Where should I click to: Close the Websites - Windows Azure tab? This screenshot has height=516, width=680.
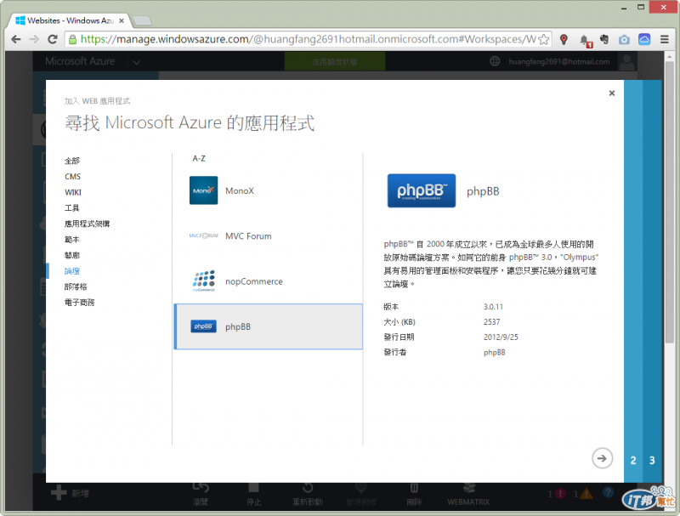pos(122,20)
